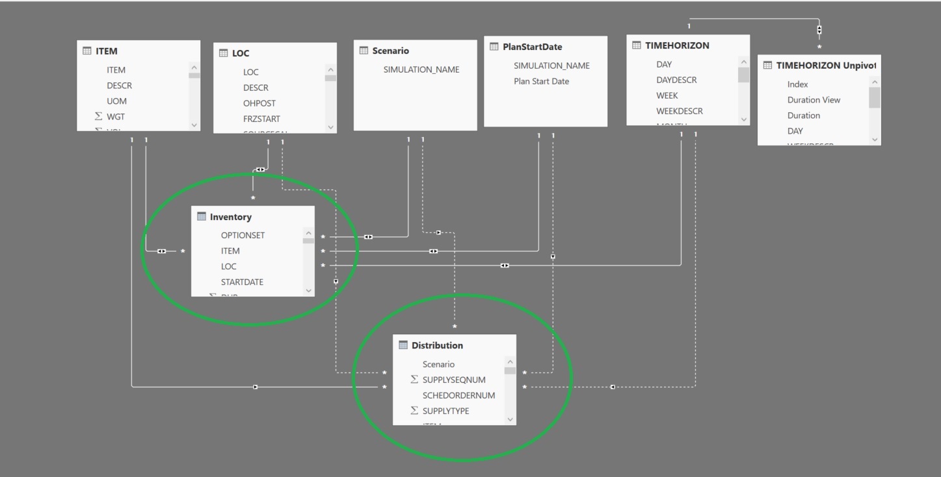Click the ITEM table header icon

pos(87,51)
